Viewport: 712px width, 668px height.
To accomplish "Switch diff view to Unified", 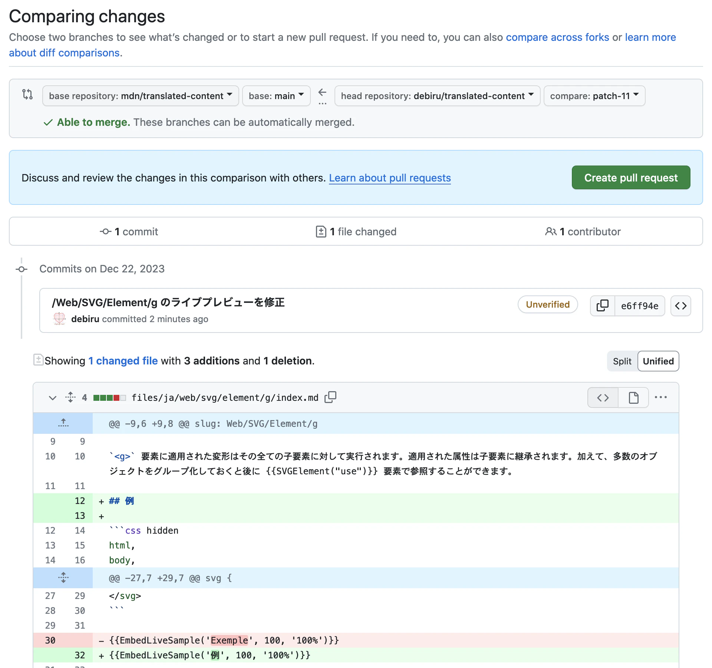I will point(658,361).
